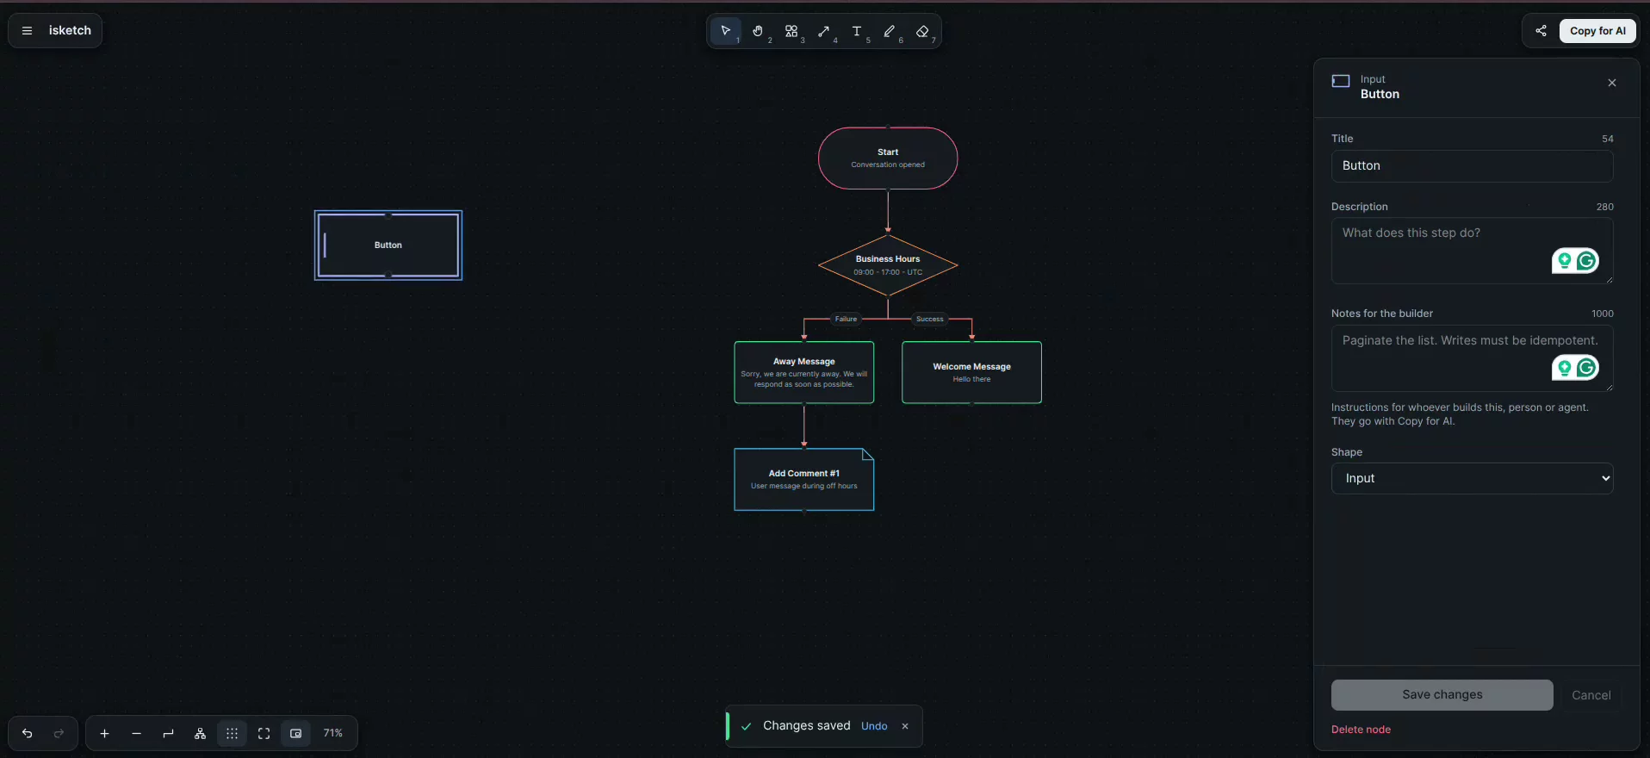Image resolution: width=1650 pixels, height=758 pixels.
Task: Toggle the dotted grid display
Action: click(232, 734)
